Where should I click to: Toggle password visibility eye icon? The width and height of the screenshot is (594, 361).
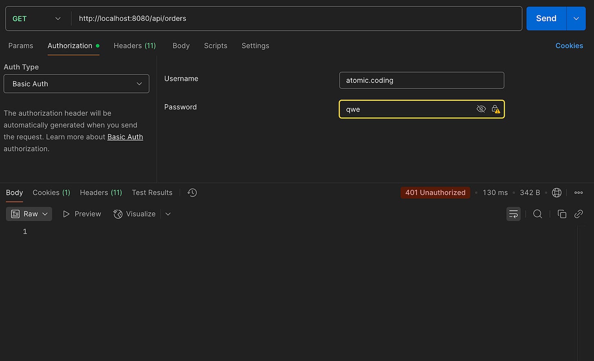pyautogui.click(x=481, y=109)
